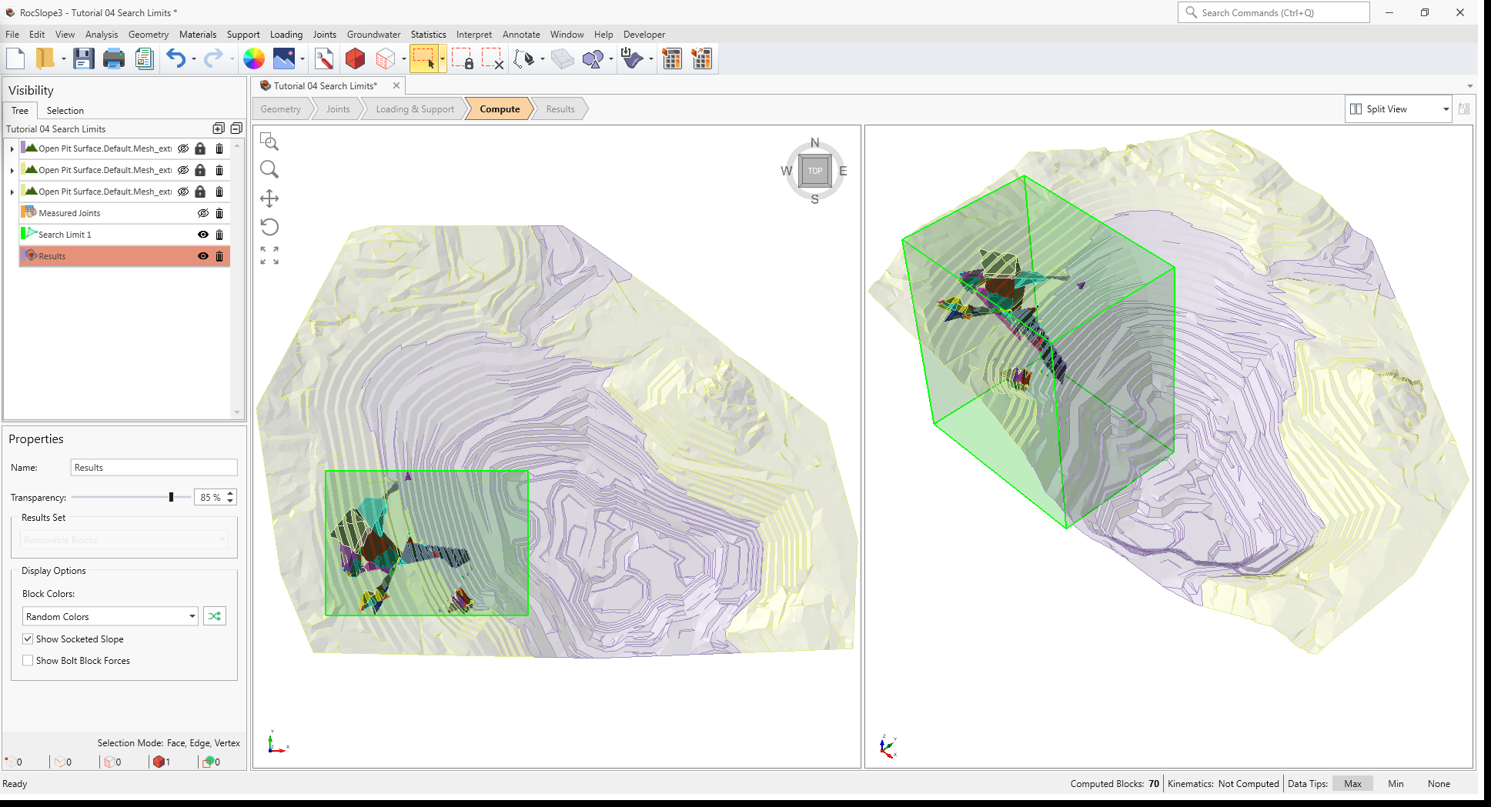Unlock the first Open Pit Surface

pos(200,148)
